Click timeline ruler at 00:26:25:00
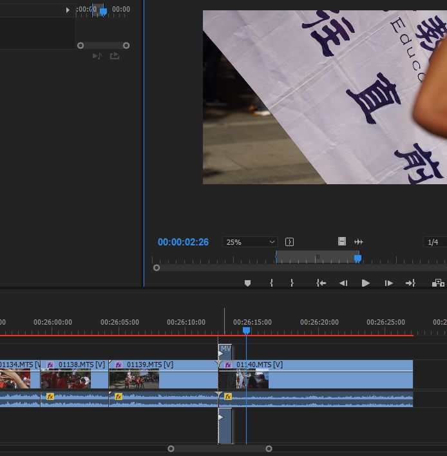 point(386,322)
